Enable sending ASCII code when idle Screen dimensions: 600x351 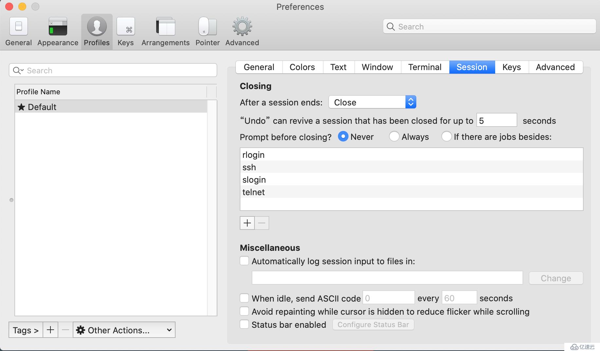point(244,298)
